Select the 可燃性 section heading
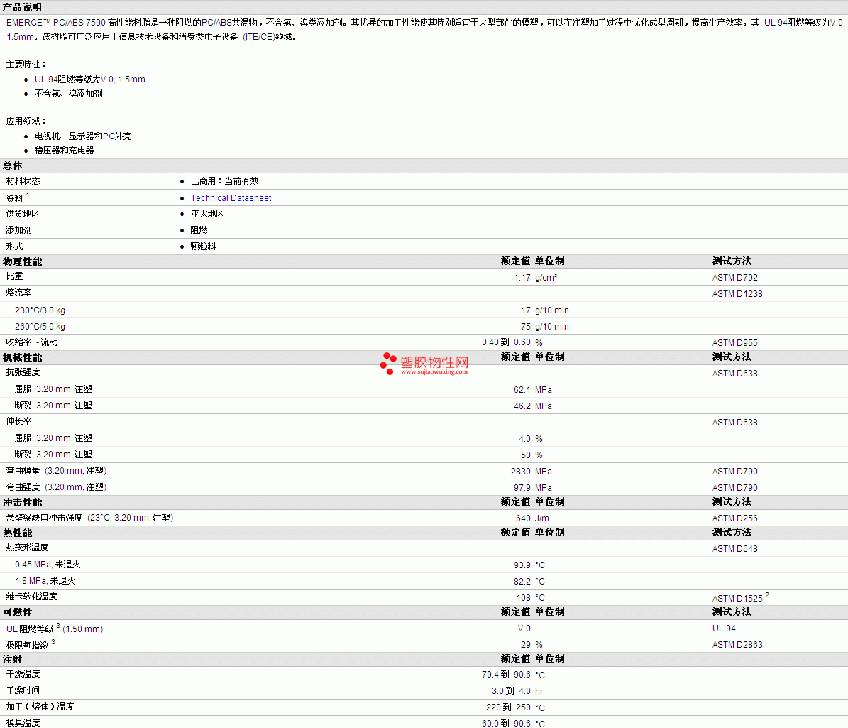This screenshot has width=848, height=728. [x=17, y=612]
